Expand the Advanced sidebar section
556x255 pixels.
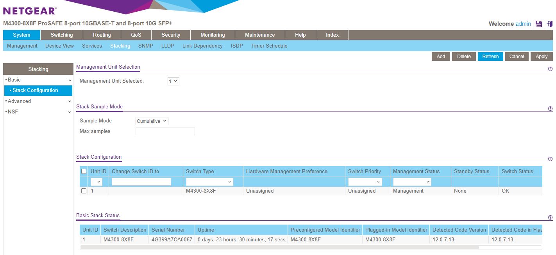coord(38,101)
